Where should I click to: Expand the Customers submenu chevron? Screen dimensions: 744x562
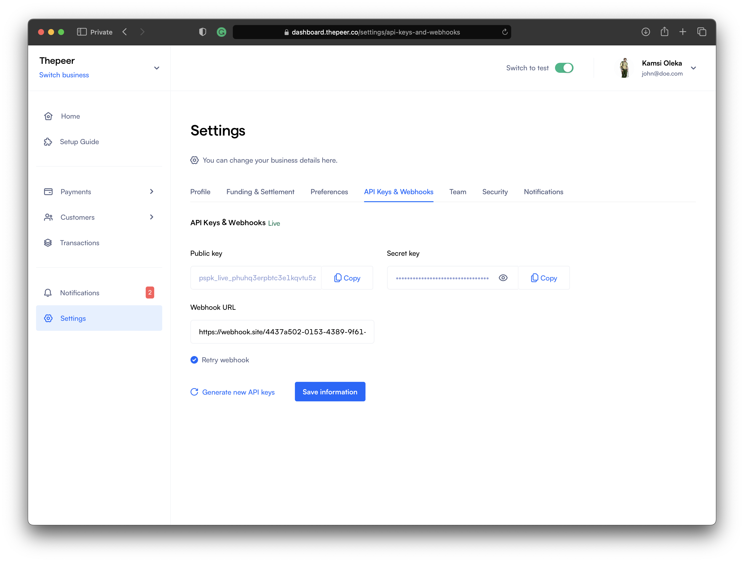152,217
